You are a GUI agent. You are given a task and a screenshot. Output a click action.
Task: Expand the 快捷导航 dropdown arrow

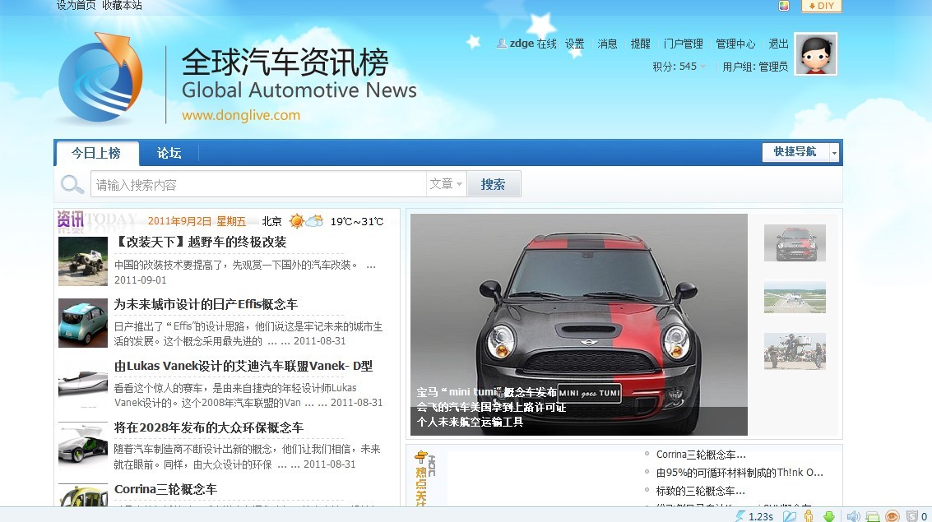pyautogui.click(x=834, y=153)
